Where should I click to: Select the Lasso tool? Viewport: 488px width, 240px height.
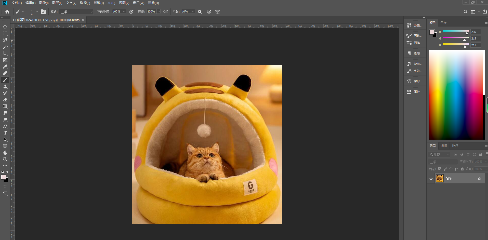5,40
